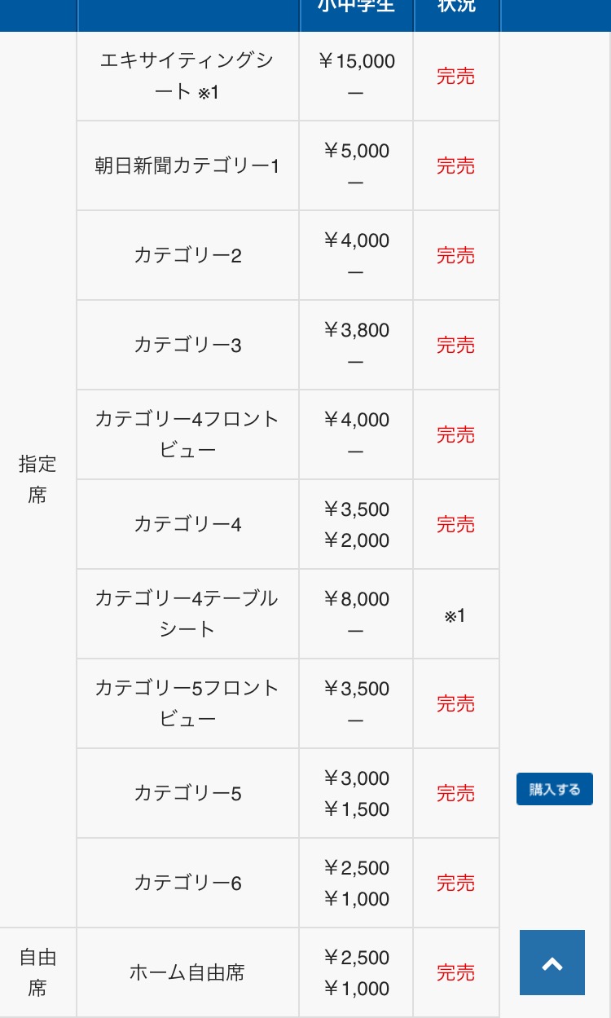The image size is (611, 1018).
Task: Click the 完売 status for ホーム自由席
Action: 455,972
